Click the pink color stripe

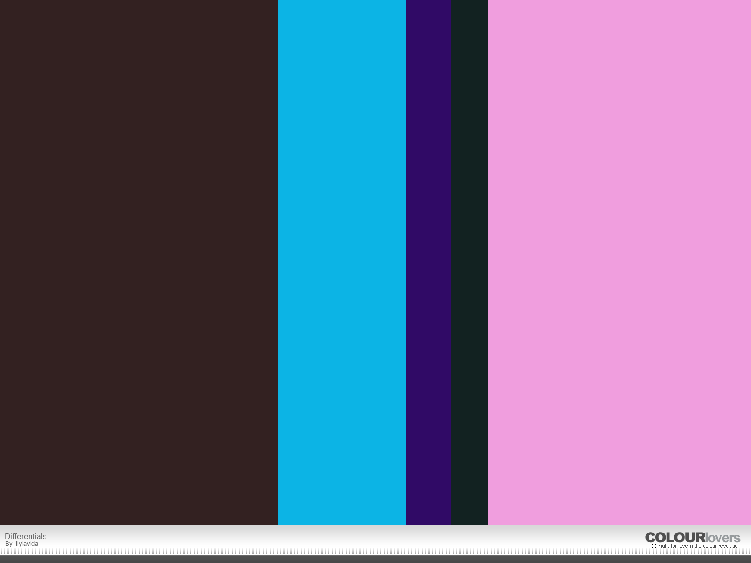620,262
